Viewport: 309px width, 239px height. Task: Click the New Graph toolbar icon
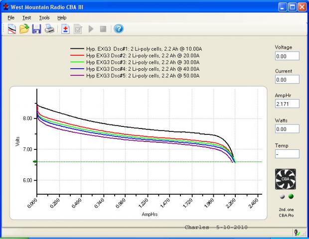pos(12,29)
